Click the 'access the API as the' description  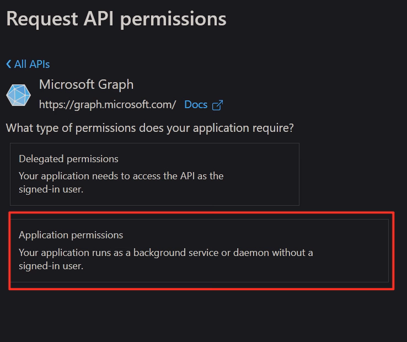(x=178, y=176)
